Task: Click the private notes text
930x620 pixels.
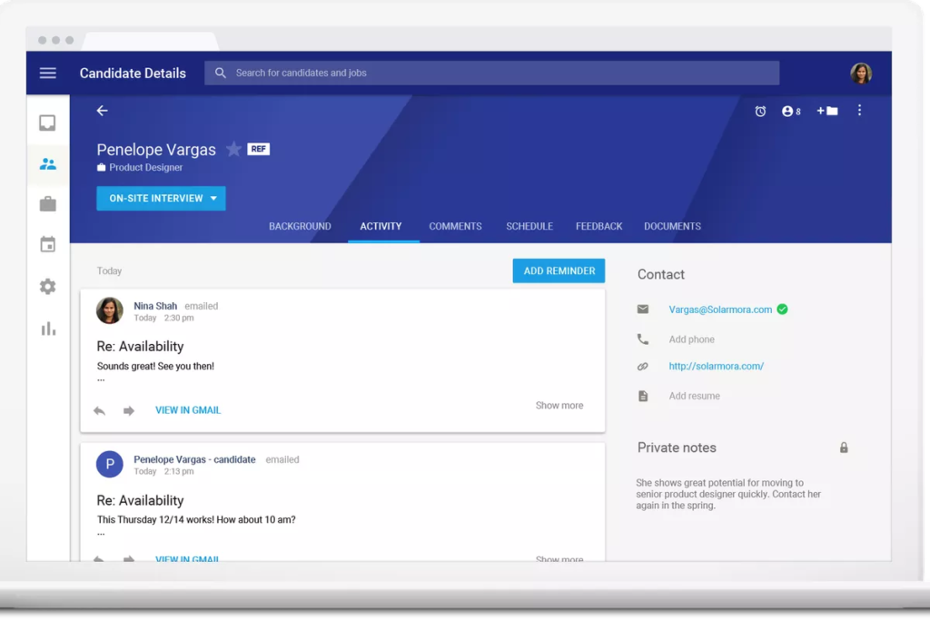Action: click(728, 494)
